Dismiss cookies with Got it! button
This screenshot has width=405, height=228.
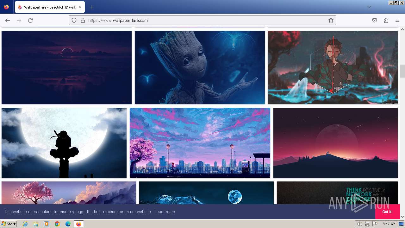click(387, 212)
